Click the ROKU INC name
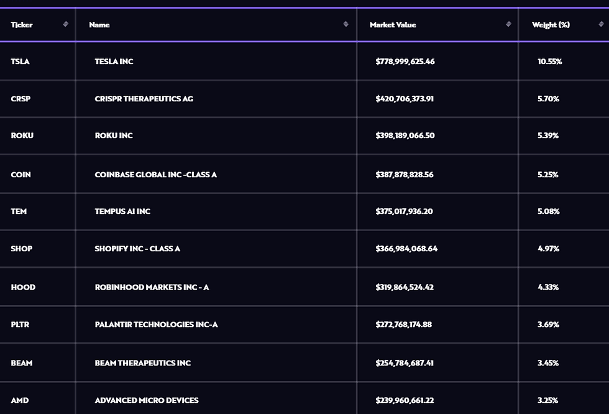This screenshot has width=609, height=414. click(113, 136)
